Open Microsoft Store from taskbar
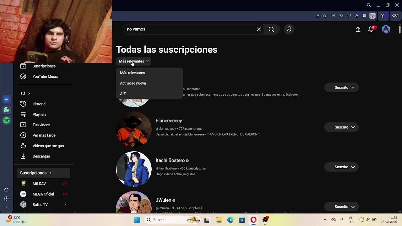 pyautogui.click(x=242, y=220)
